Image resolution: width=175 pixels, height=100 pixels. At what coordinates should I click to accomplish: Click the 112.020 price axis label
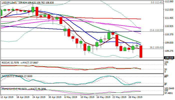169,9
